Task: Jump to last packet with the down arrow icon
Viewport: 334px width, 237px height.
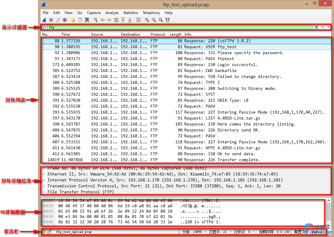Action: (x=130, y=20)
